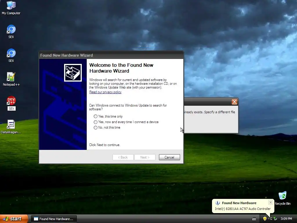Click the 3:09 PM system clock
Screen dimensions: 297x223
pyautogui.click(x=286, y=219)
